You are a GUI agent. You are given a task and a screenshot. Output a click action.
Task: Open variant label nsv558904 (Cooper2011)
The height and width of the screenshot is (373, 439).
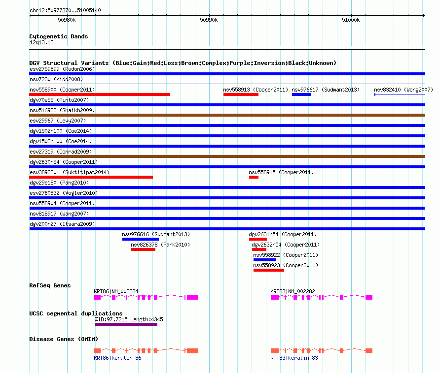(62, 203)
